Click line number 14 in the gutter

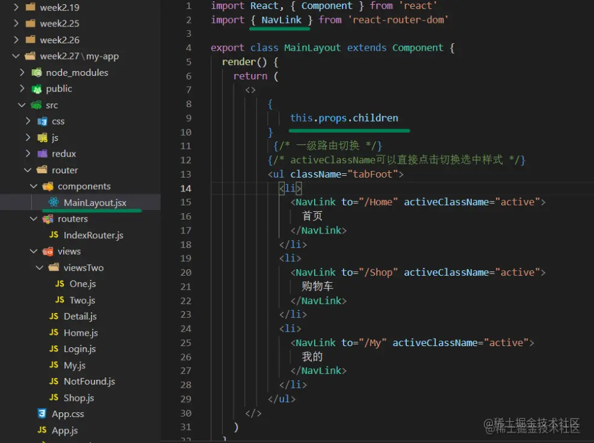185,188
